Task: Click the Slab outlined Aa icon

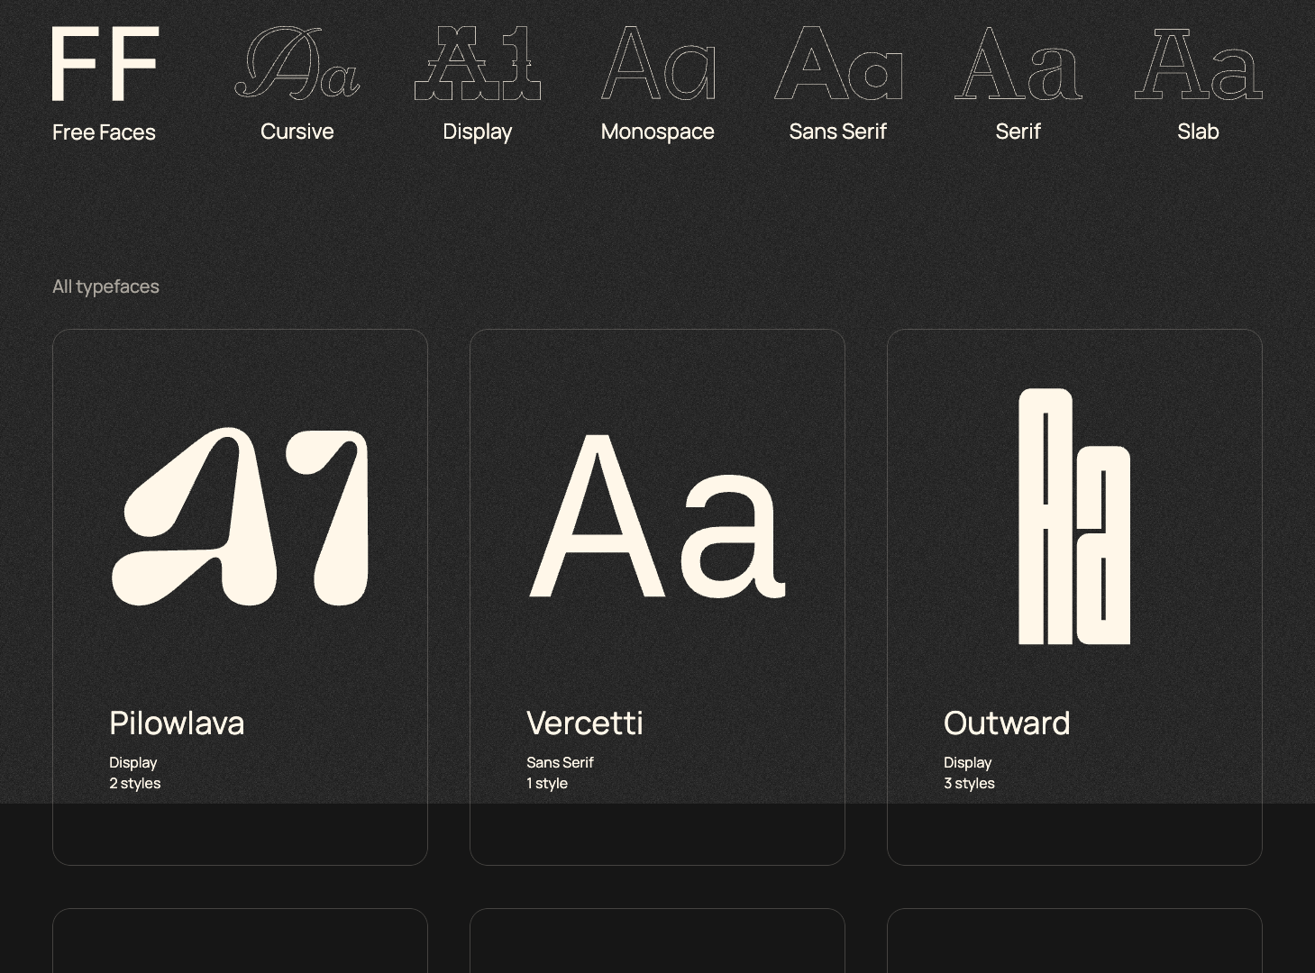Action: (x=1198, y=63)
